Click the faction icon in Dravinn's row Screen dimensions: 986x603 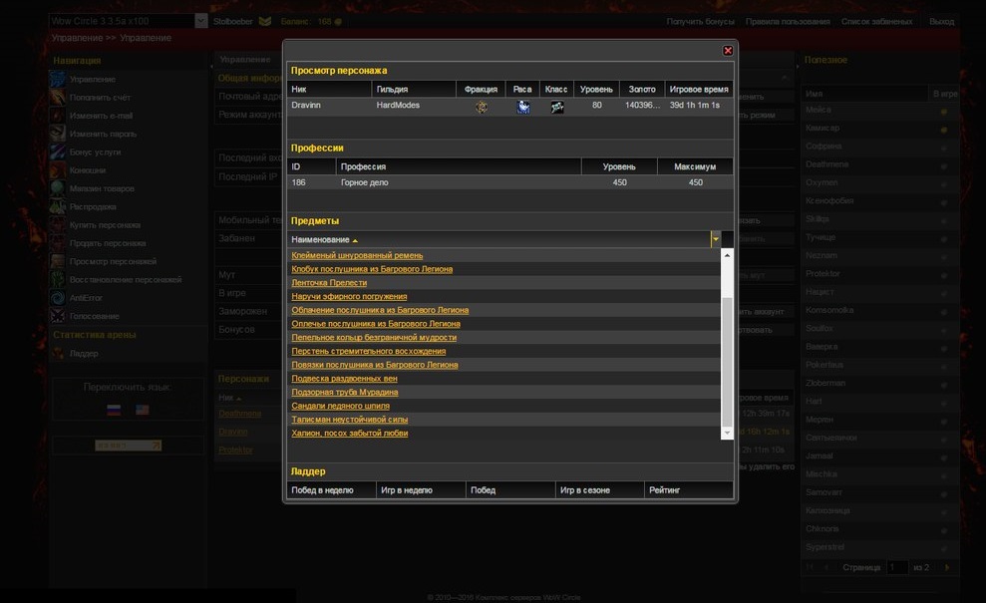click(482, 106)
